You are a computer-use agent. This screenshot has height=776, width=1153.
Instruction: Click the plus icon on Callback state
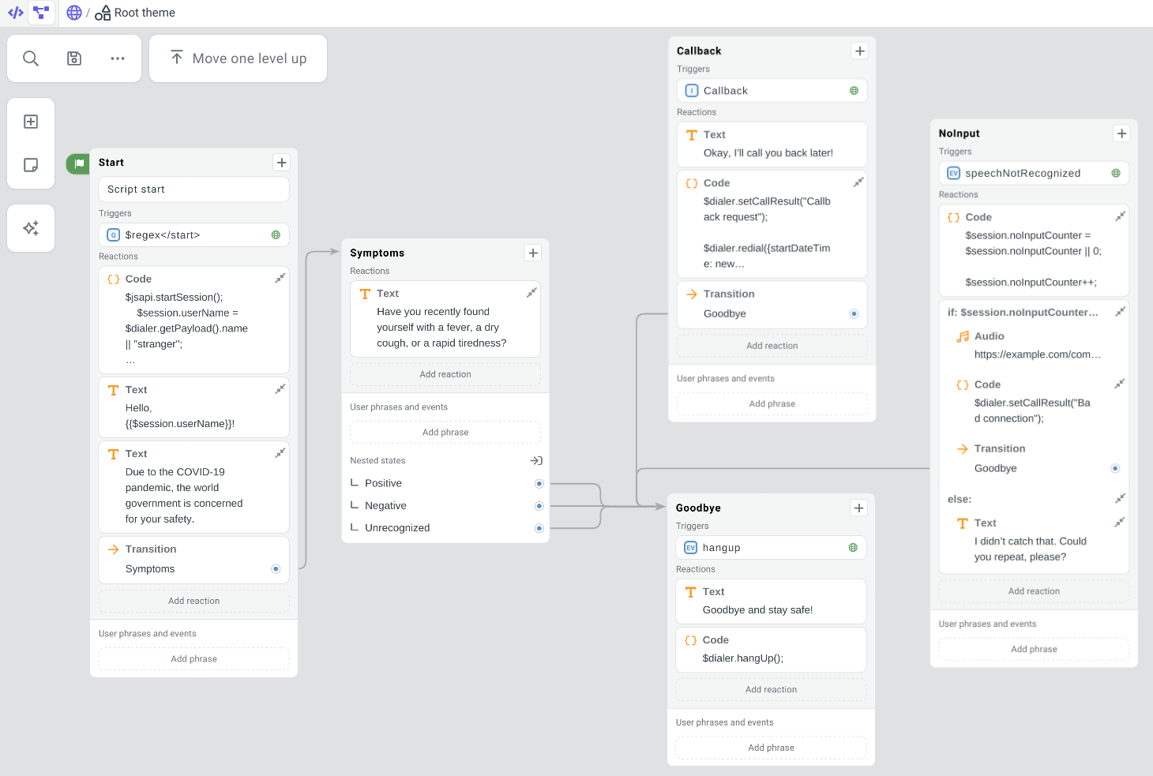pyautogui.click(x=860, y=51)
